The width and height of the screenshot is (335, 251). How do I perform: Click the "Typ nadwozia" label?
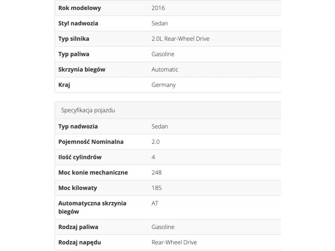(x=78, y=127)
